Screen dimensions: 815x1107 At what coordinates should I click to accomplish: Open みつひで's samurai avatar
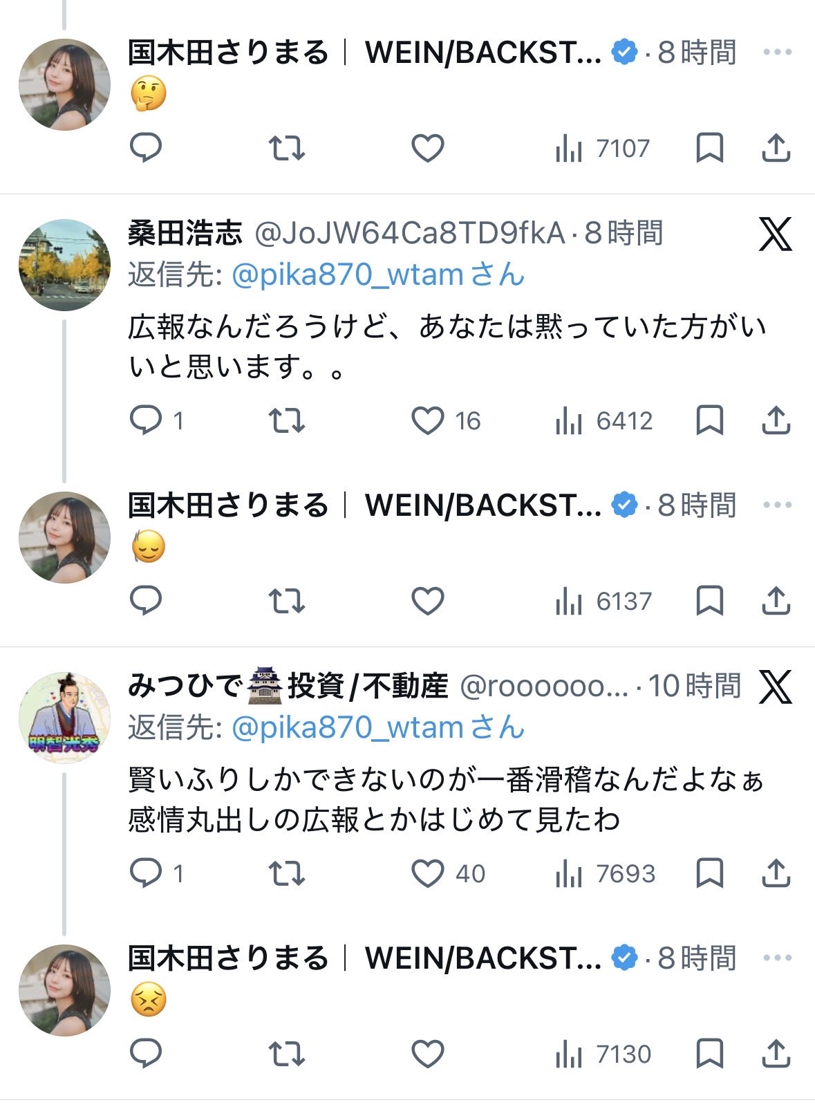click(x=64, y=718)
